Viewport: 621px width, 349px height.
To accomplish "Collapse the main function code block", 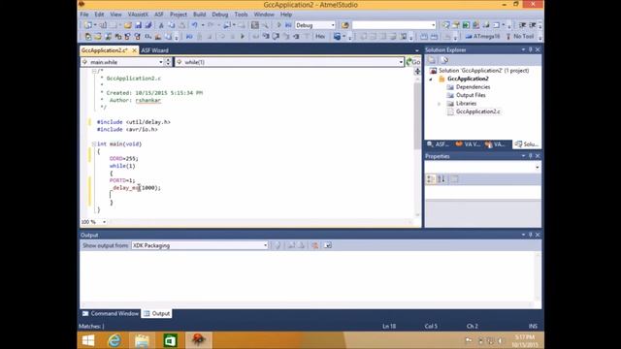I will pos(94,144).
